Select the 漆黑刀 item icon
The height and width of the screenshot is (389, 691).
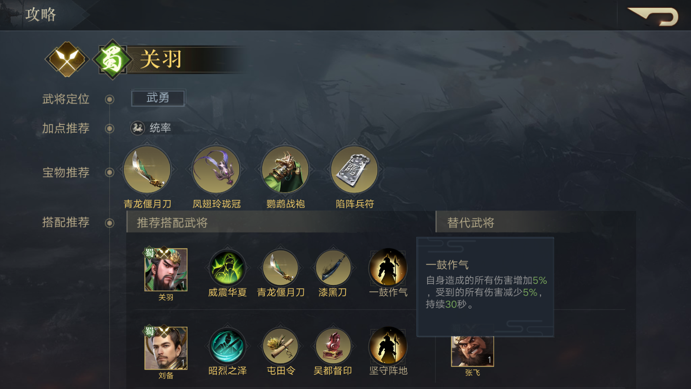(333, 268)
